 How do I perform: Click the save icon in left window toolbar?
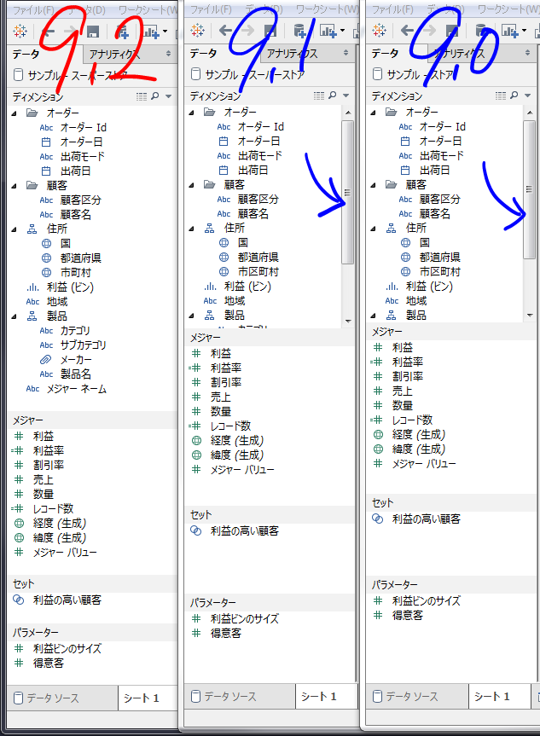[x=93, y=32]
